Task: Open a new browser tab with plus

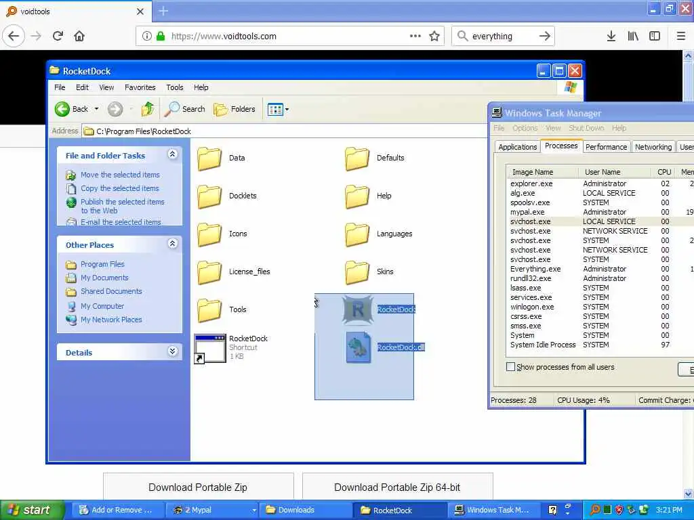Action: 163,11
